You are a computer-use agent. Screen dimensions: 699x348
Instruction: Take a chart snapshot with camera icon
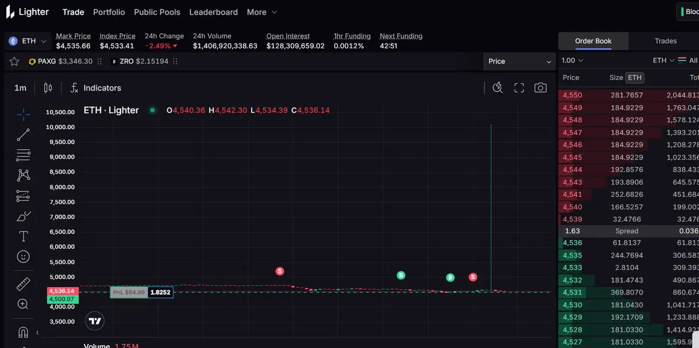click(541, 88)
